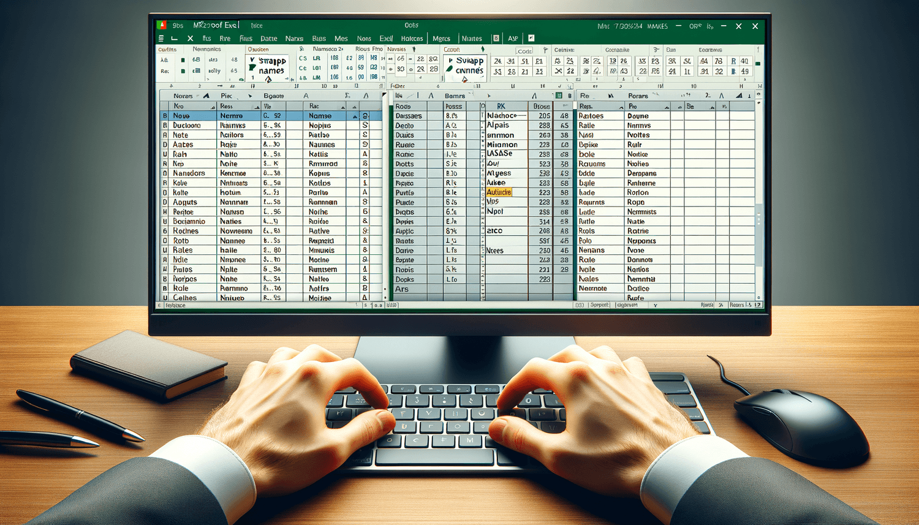Screen dimensions: 919x525
Task: Click the feitacse status bar label
Action: [x=175, y=305]
